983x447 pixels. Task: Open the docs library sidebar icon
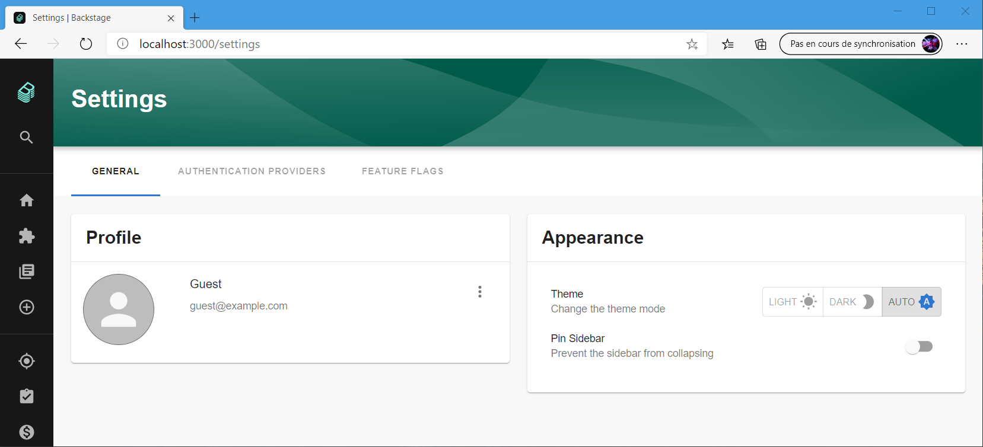tap(27, 272)
